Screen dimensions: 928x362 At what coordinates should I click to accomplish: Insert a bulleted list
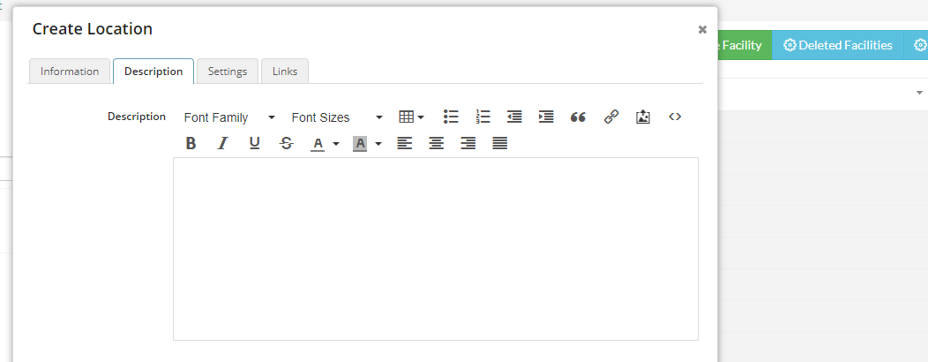point(451,117)
